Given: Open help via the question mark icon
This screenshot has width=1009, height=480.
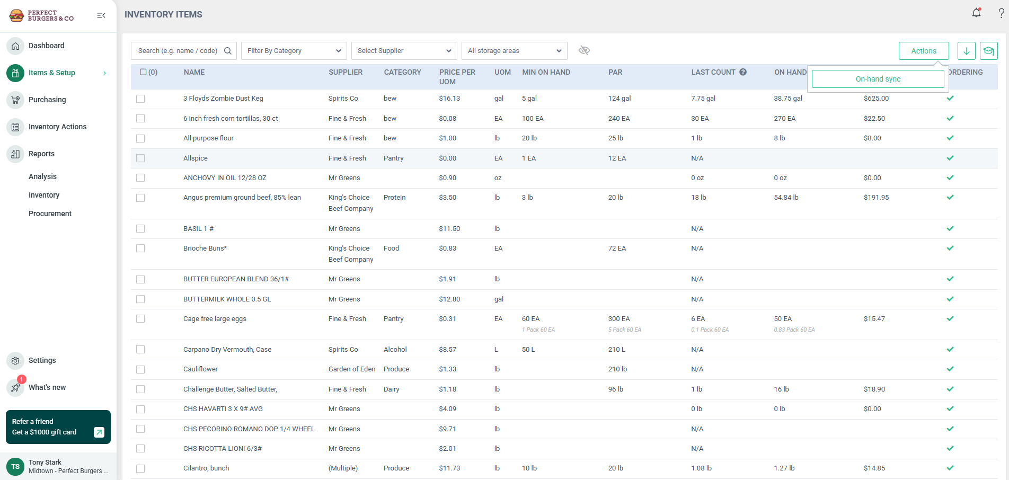Looking at the screenshot, I should (1001, 13).
